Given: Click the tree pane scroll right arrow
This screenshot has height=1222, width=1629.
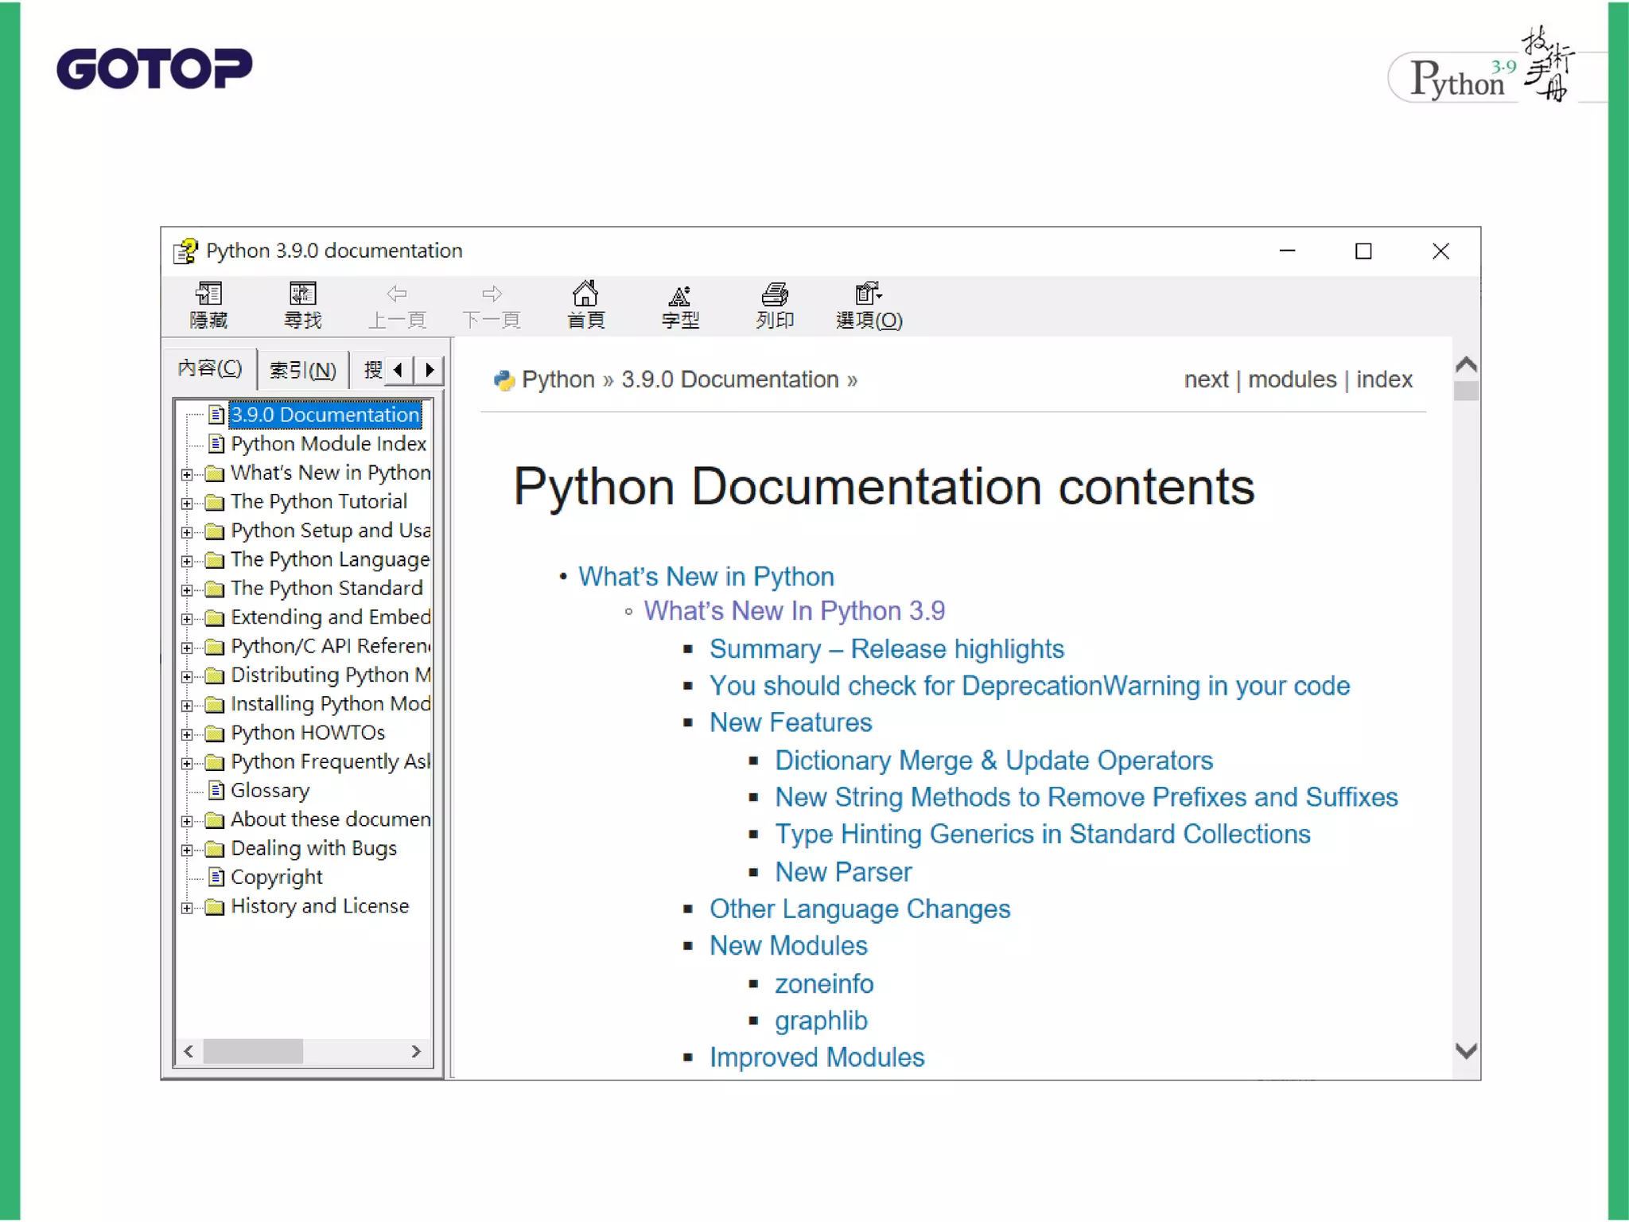Looking at the screenshot, I should pyautogui.click(x=416, y=1051).
